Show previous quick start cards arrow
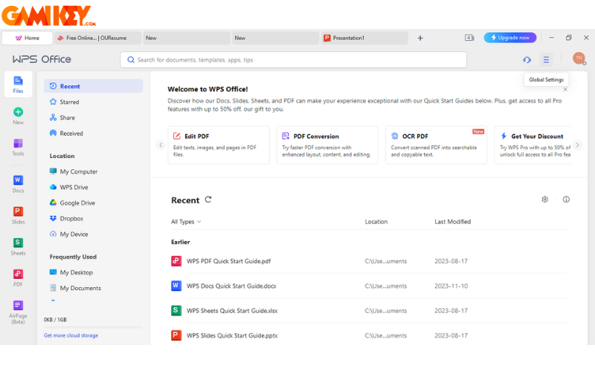 pyautogui.click(x=161, y=145)
